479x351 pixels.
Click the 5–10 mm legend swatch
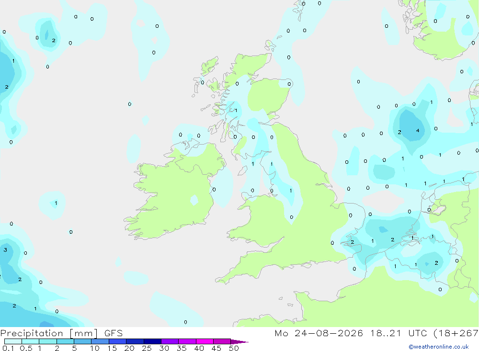pyautogui.click(x=83, y=341)
